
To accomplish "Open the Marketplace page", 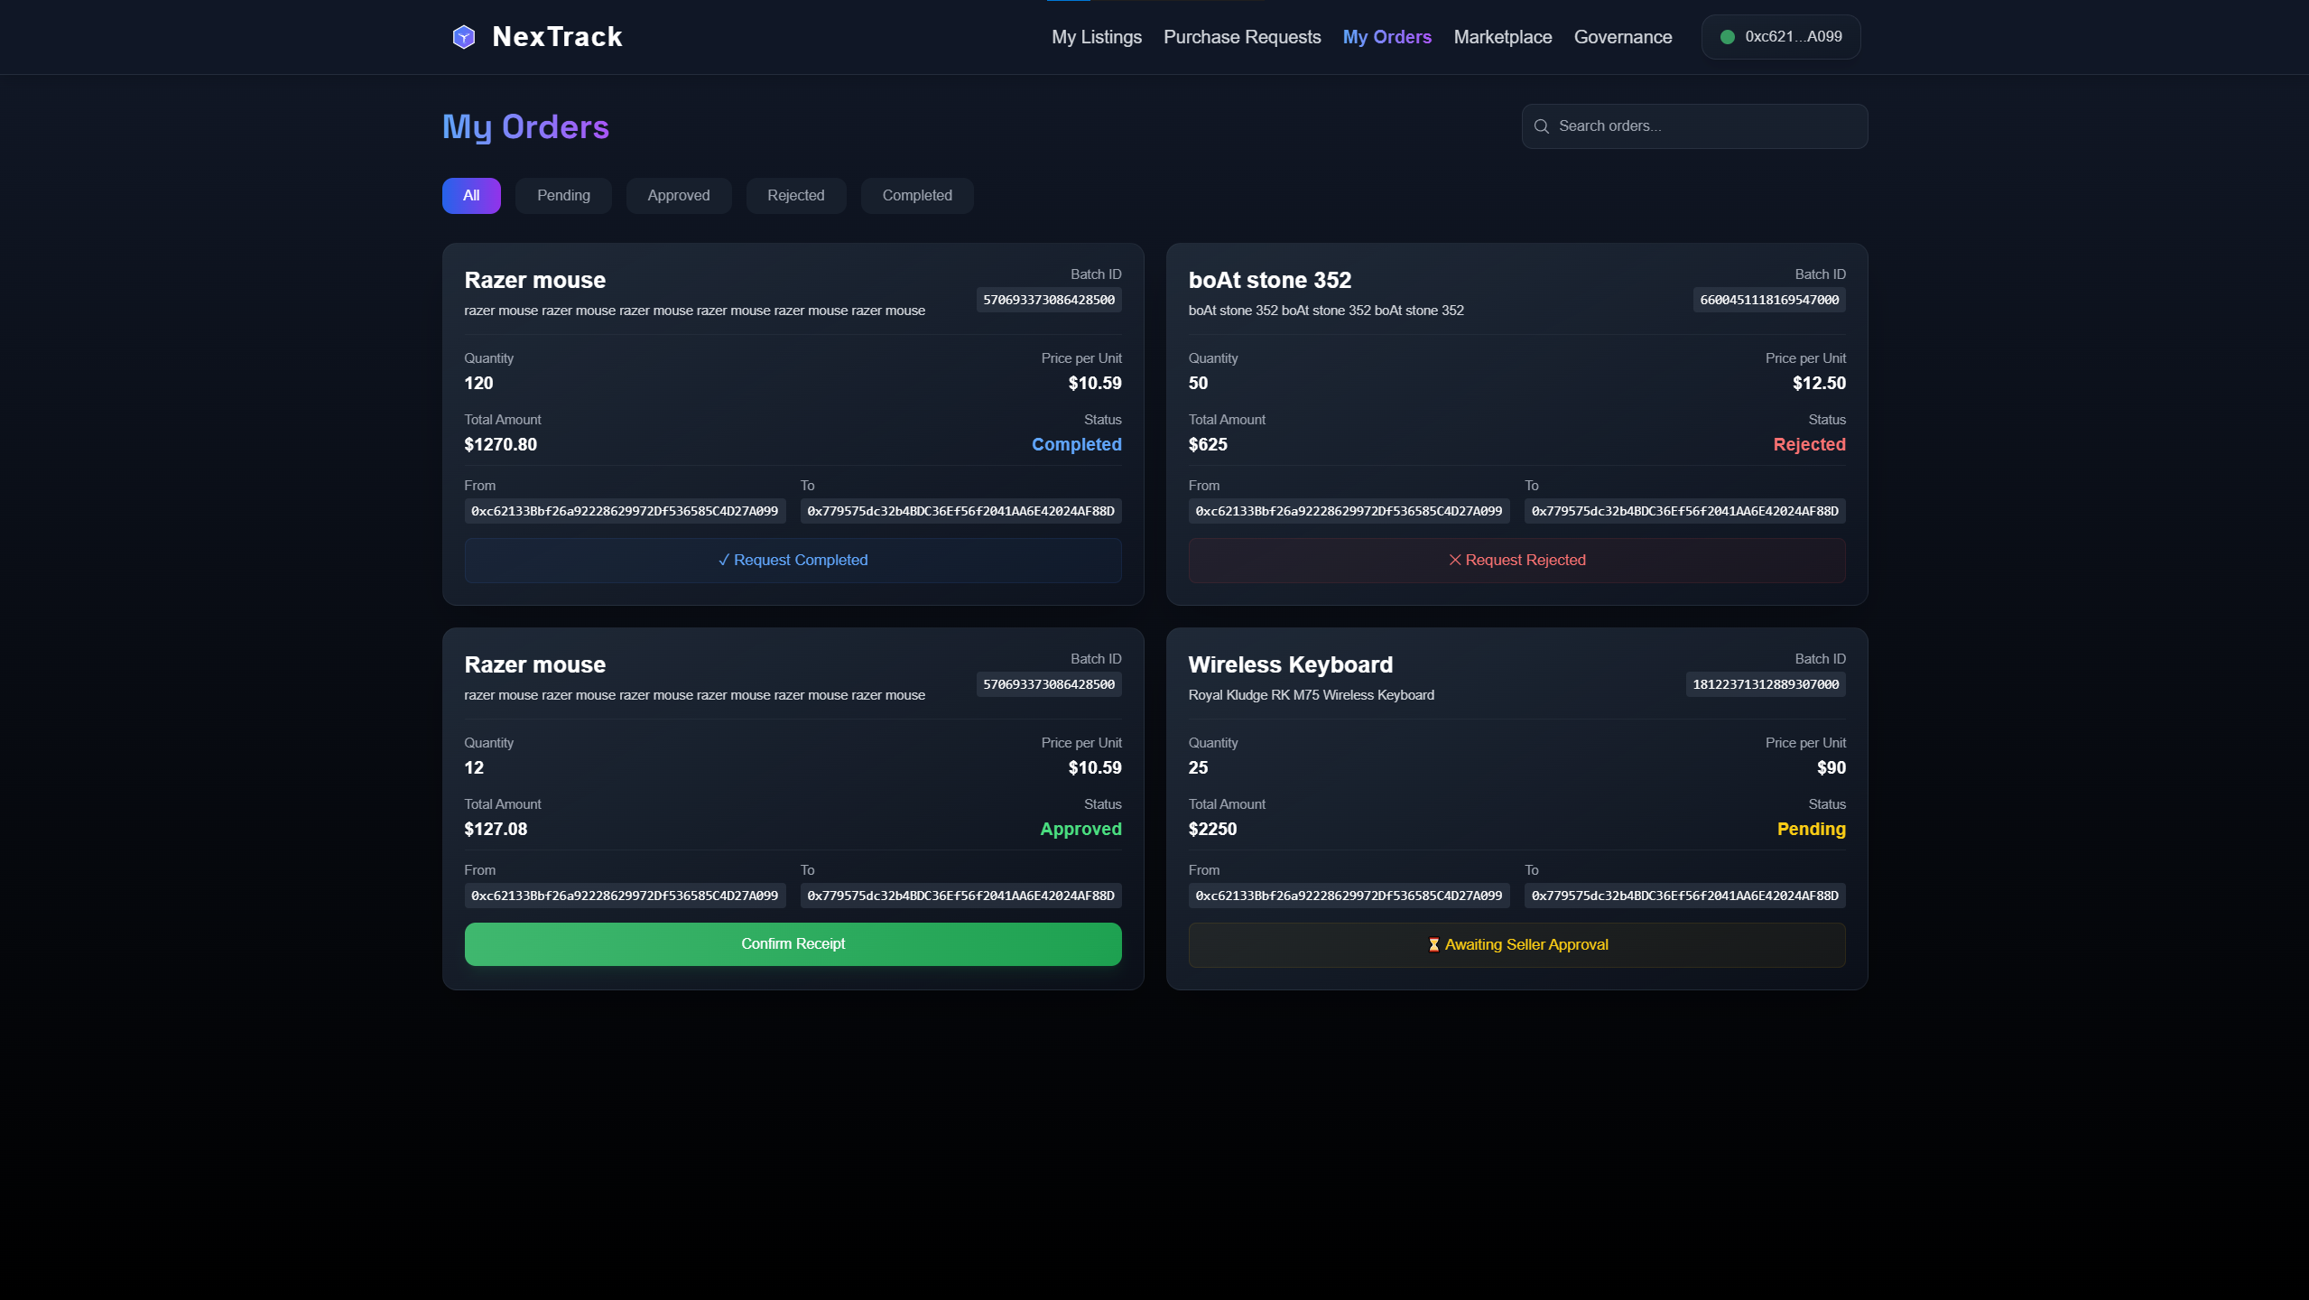I will point(1502,37).
